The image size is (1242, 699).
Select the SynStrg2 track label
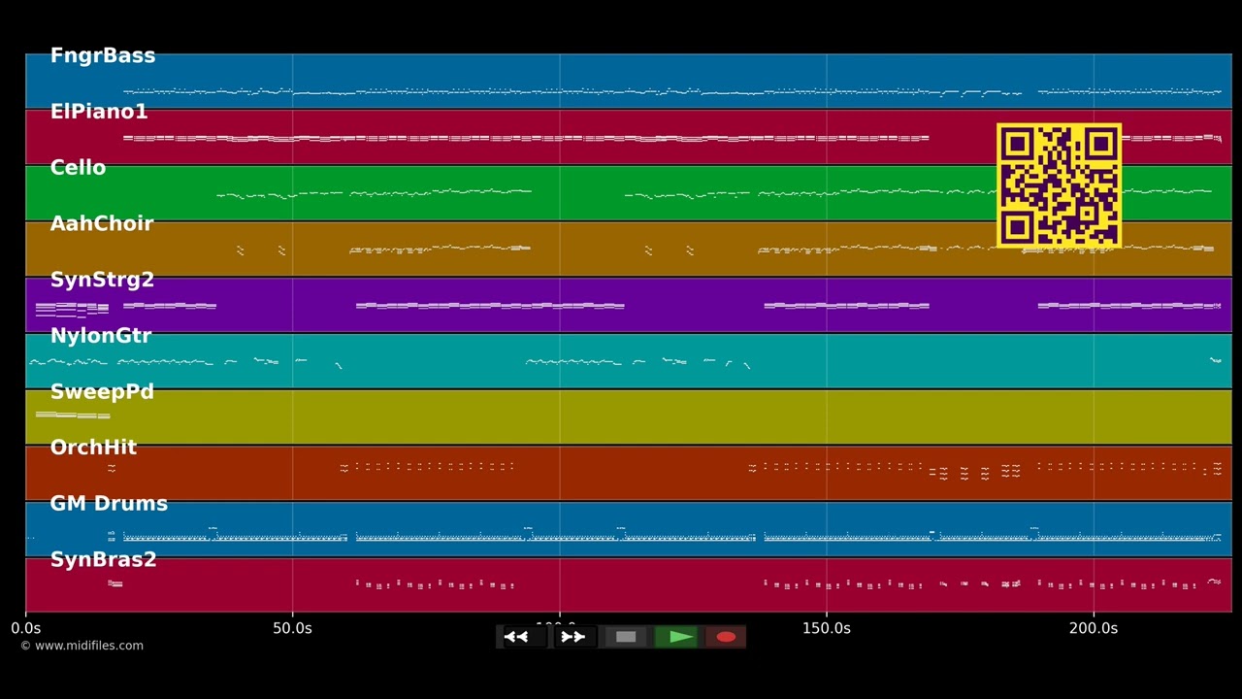pos(102,280)
